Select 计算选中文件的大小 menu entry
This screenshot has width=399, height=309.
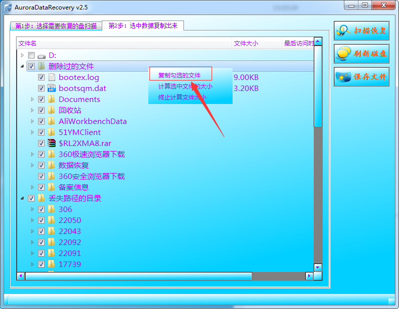pos(185,86)
